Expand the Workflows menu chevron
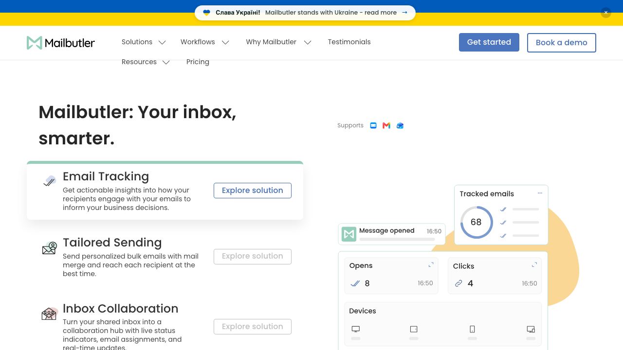Image resolution: width=623 pixels, height=350 pixels. pyautogui.click(x=225, y=42)
